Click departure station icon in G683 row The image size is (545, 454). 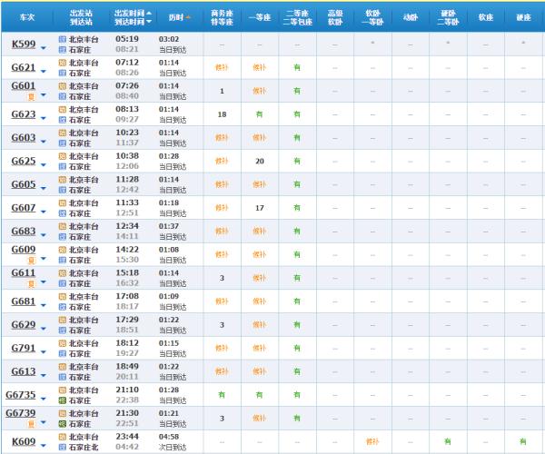[x=62, y=226]
